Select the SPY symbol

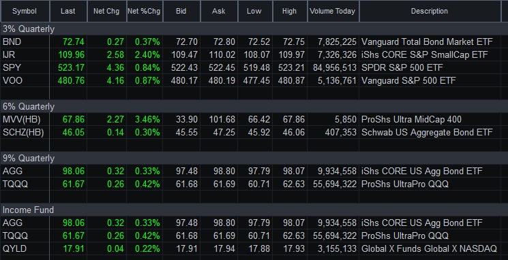point(12,67)
